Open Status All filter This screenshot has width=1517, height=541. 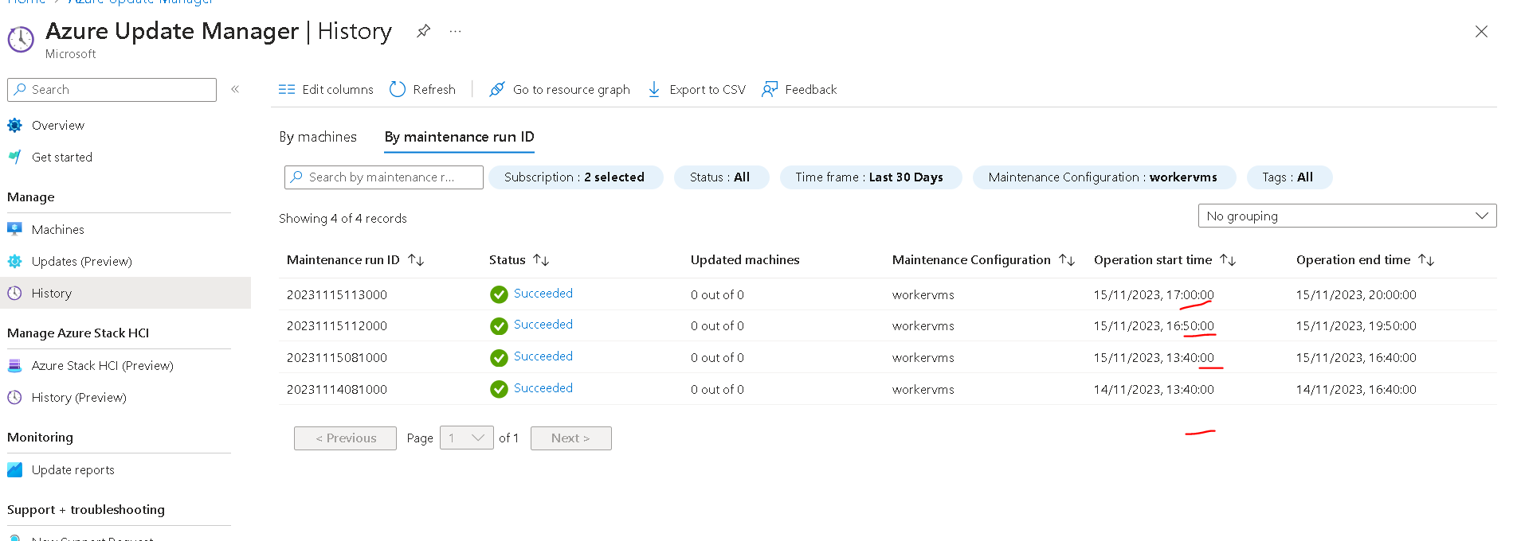pyautogui.click(x=721, y=177)
